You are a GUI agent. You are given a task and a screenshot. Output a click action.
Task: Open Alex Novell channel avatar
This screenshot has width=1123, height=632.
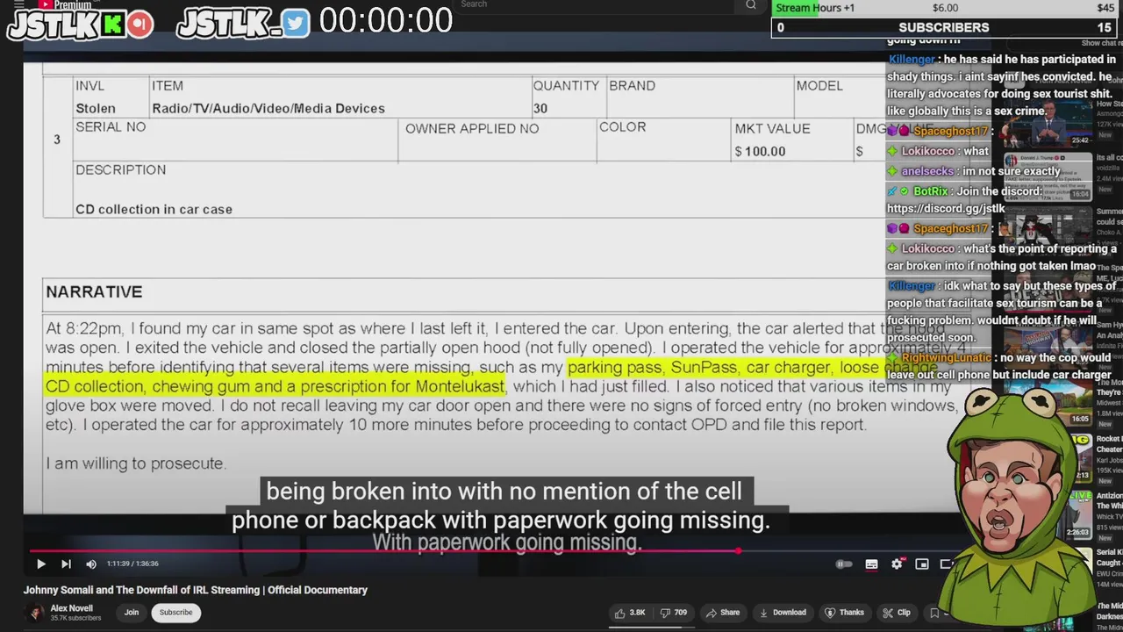pos(36,613)
